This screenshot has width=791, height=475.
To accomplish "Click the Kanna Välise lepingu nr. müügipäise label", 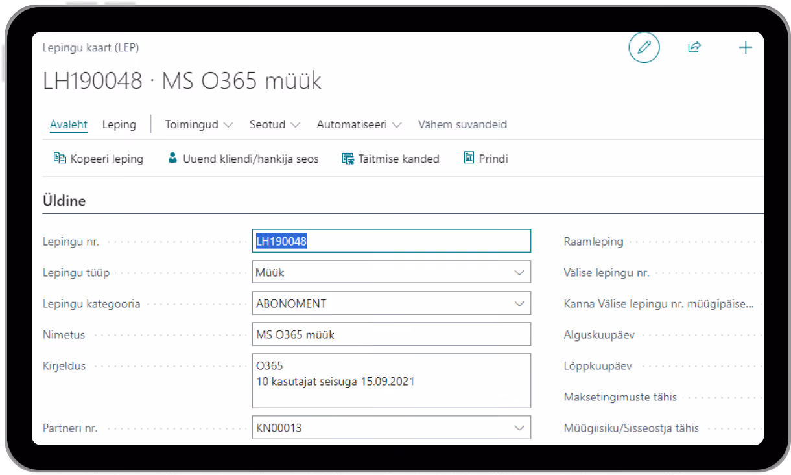I will click(659, 304).
